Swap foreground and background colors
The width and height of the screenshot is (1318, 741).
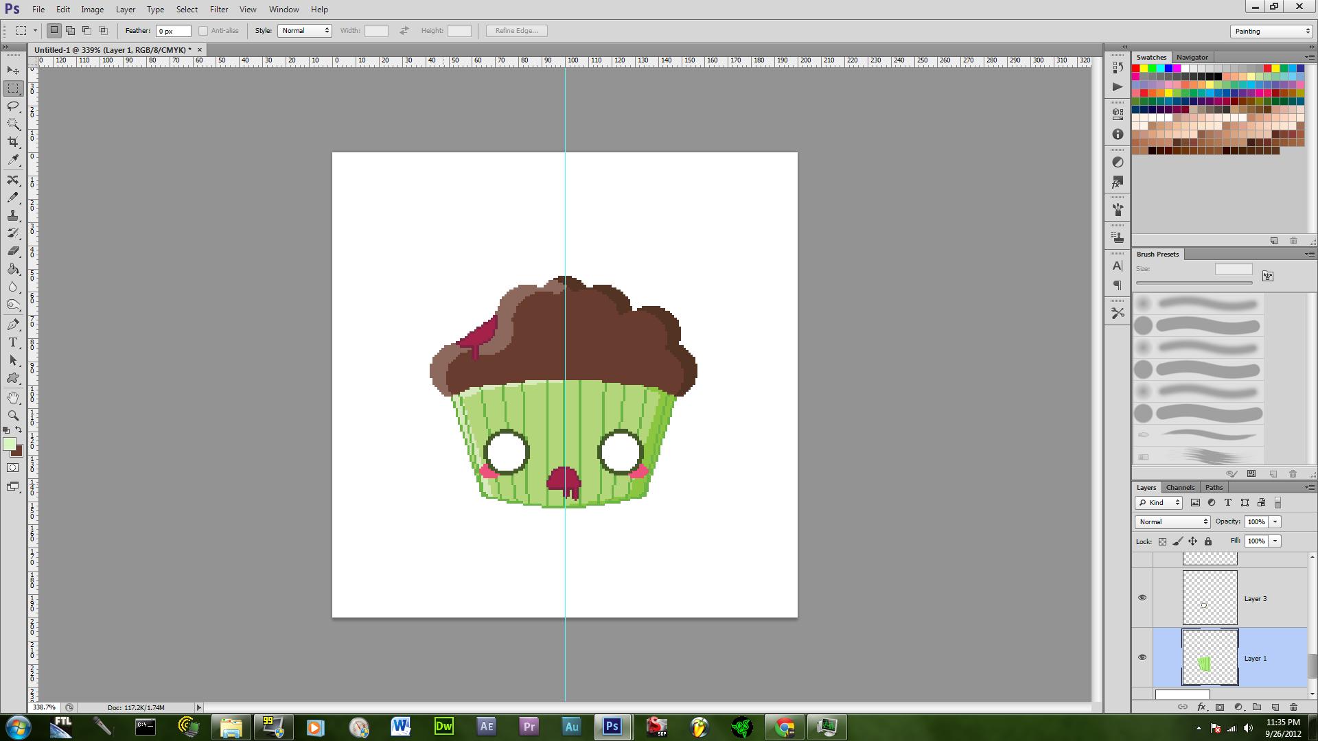tap(19, 430)
